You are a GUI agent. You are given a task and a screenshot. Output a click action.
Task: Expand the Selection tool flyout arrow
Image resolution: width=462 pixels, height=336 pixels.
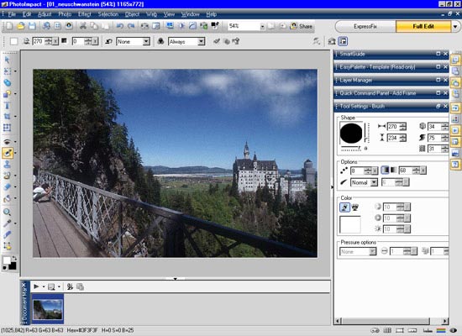(x=15, y=71)
